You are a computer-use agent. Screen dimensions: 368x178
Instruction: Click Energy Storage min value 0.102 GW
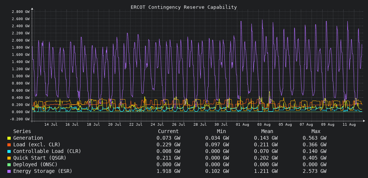217,171
